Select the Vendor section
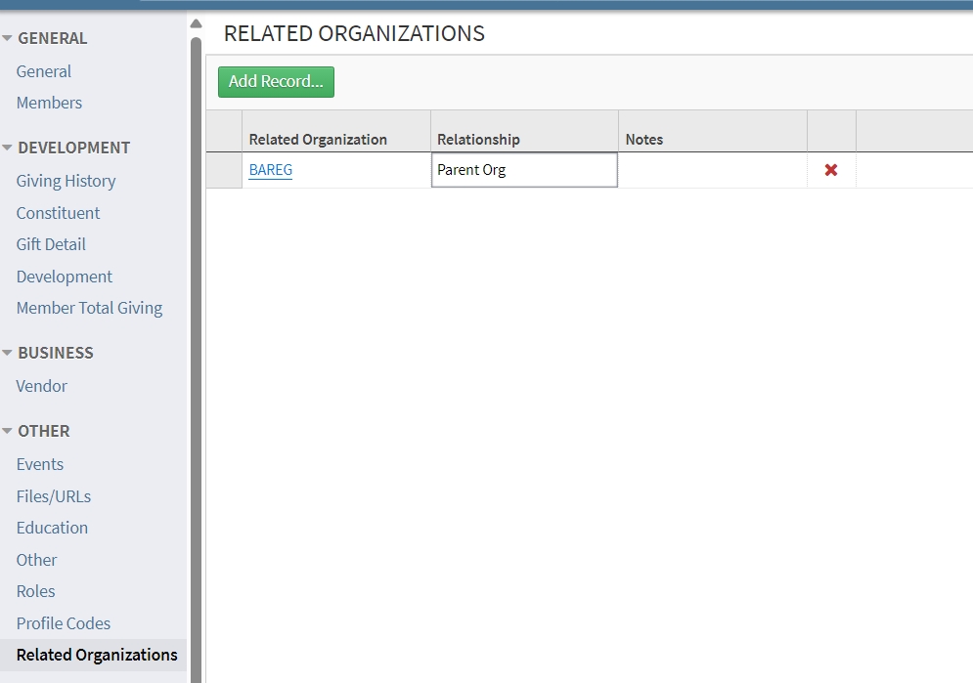This screenshot has height=683, width=973. pos(41,386)
